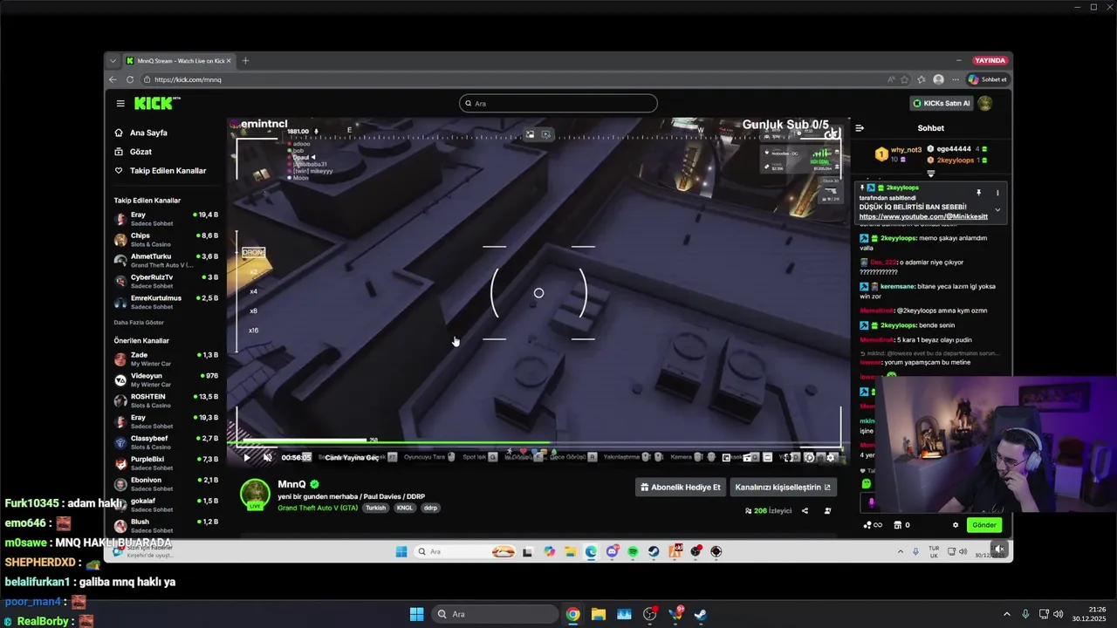Open gokalaf recommended channel
This screenshot has height=628, width=1117.
166,505
